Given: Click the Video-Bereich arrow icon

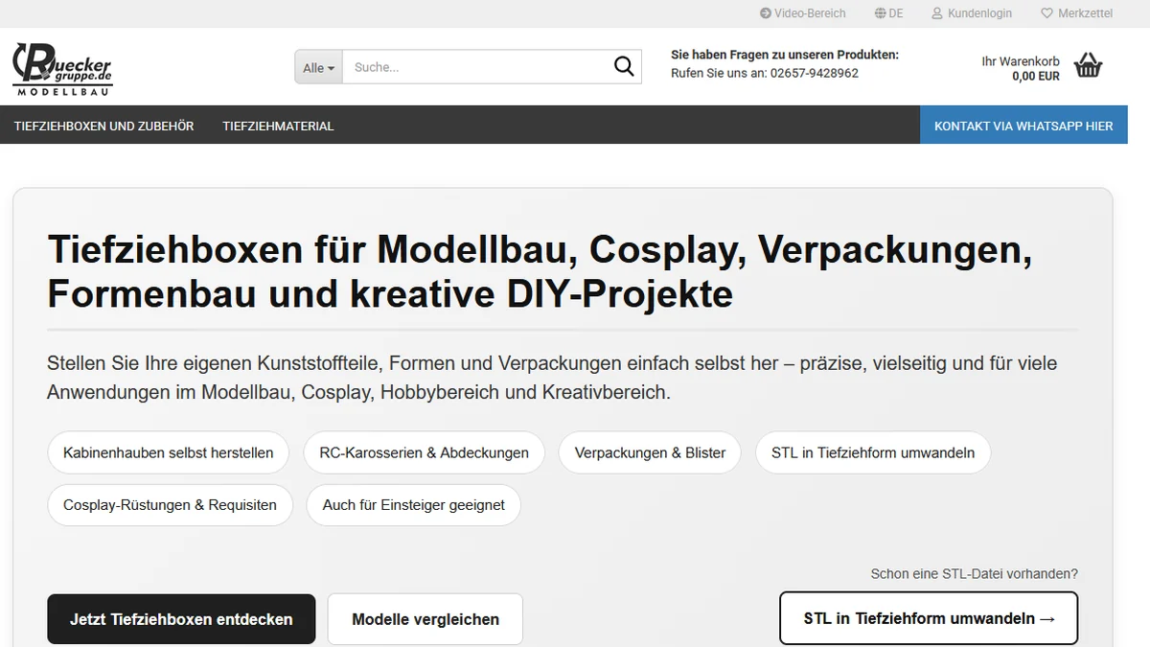Looking at the screenshot, I should [766, 13].
